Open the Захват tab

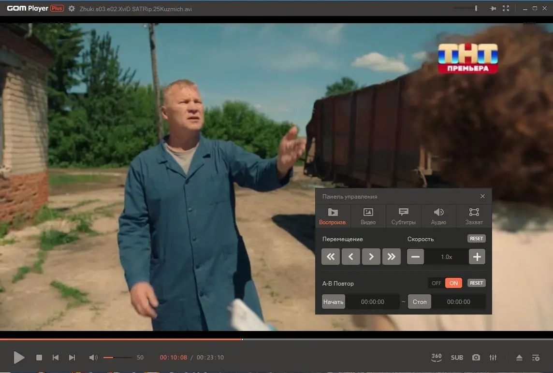point(474,216)
